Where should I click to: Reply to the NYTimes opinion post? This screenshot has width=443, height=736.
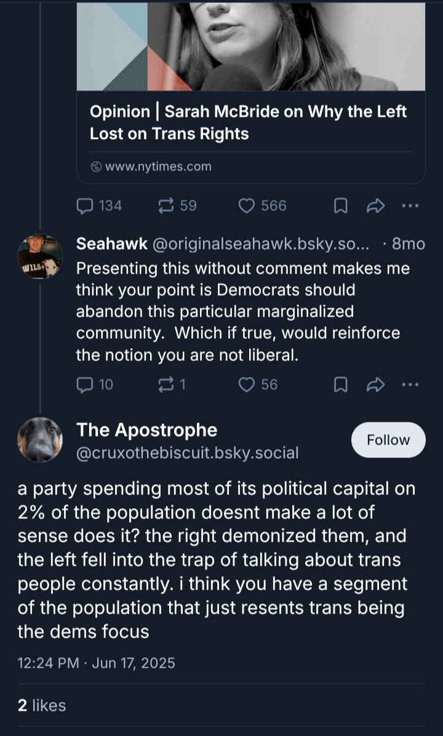[85, 206]
